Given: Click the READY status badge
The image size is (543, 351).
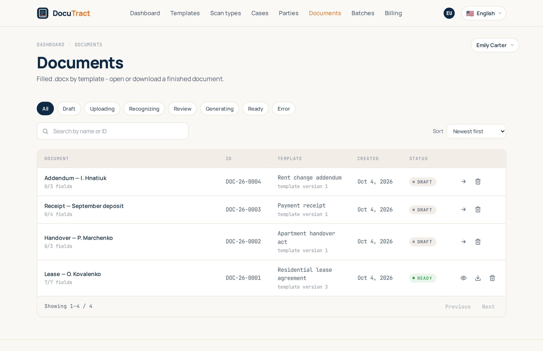Looking at the screenshot, I should coord(423,278).
